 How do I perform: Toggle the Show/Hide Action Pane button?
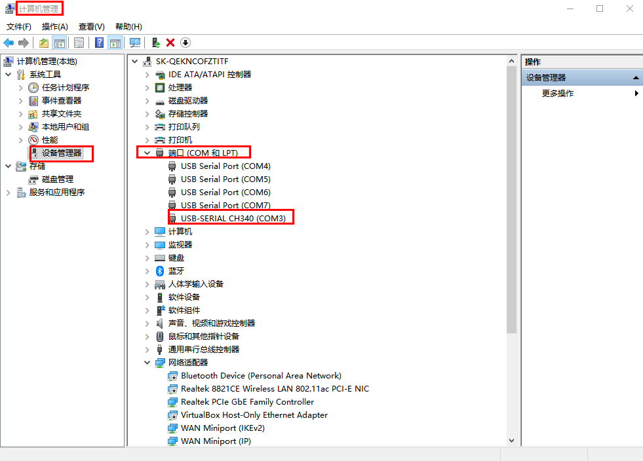point(115,43)
